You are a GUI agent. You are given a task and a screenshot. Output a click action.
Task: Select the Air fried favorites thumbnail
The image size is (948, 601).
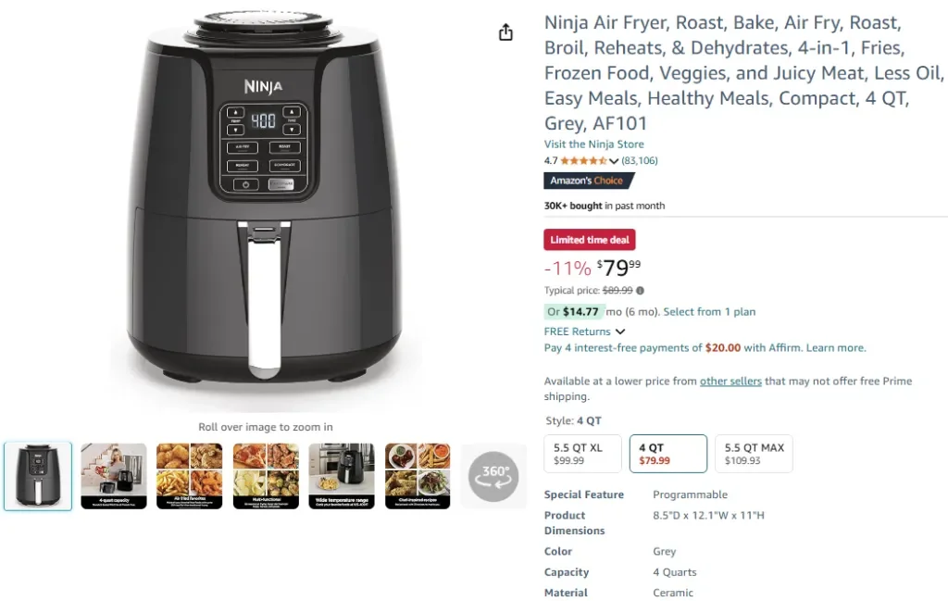click(x=190, y=476)
